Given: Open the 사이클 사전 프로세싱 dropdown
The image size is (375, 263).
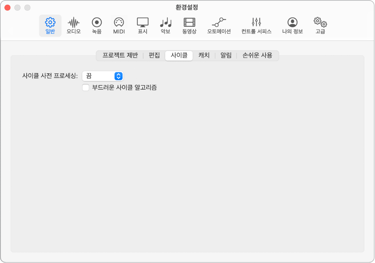Looking at the screenshot, I should coord(103,76).
